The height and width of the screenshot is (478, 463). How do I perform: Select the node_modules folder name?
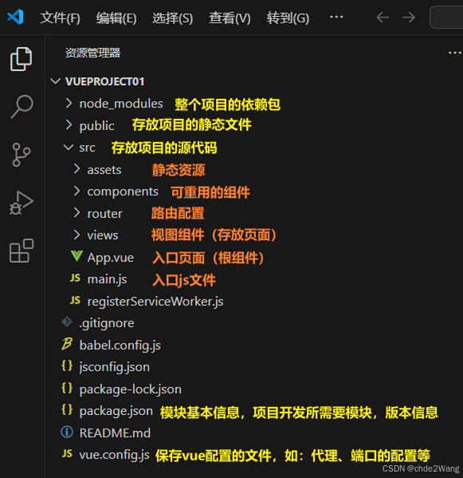pos(121,104)
